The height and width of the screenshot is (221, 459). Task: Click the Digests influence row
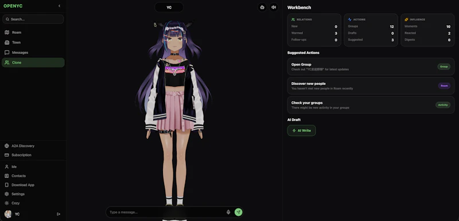[x=427, y=40]
